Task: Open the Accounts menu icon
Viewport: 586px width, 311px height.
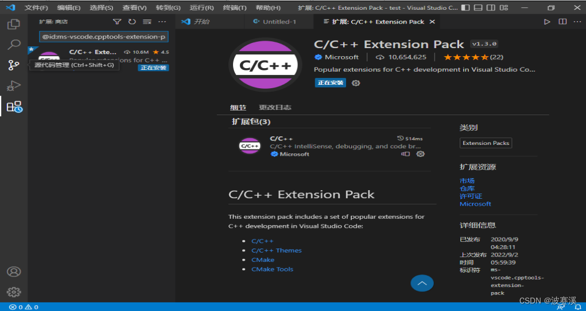Action: (14, 272)
